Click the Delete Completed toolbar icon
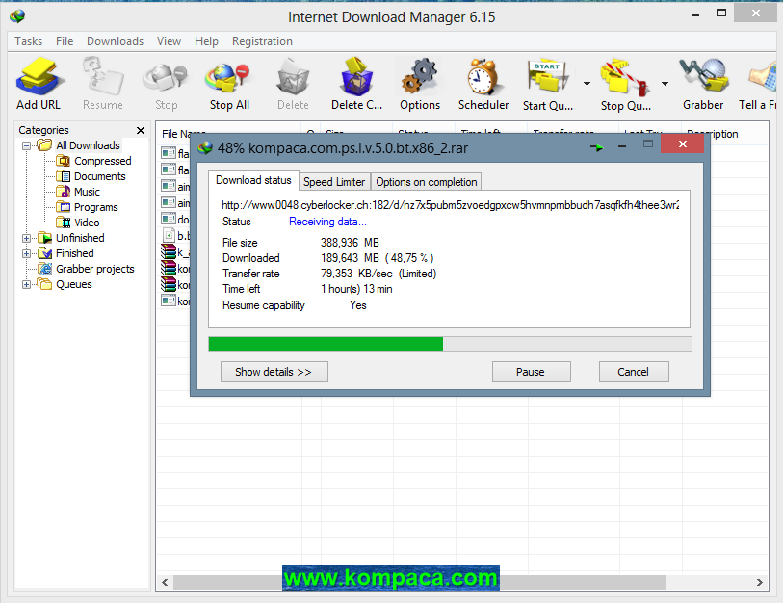783x603 pixels. [x=355, y=82]
